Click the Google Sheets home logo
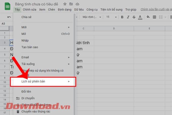 [x=8, y=6]
